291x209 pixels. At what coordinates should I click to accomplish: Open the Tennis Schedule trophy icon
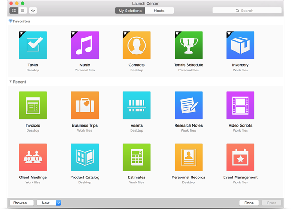coord(188,45)
